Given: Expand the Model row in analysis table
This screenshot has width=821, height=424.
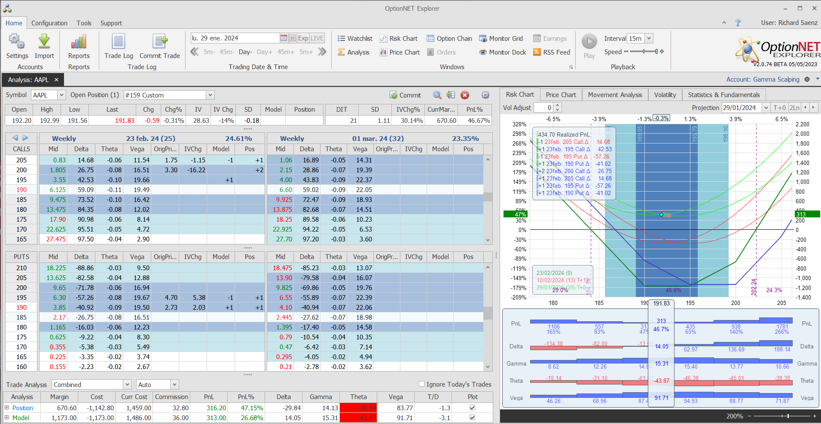Looking at the screenshot, I should pos(6,418).
